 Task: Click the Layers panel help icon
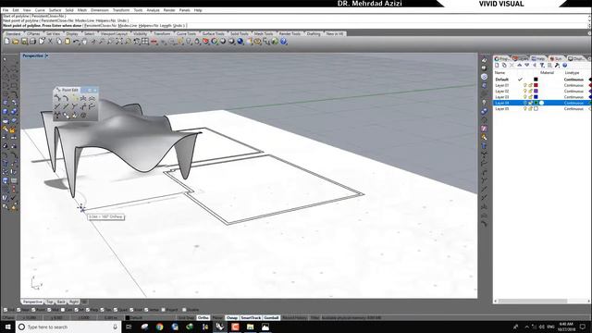[565, 66]
